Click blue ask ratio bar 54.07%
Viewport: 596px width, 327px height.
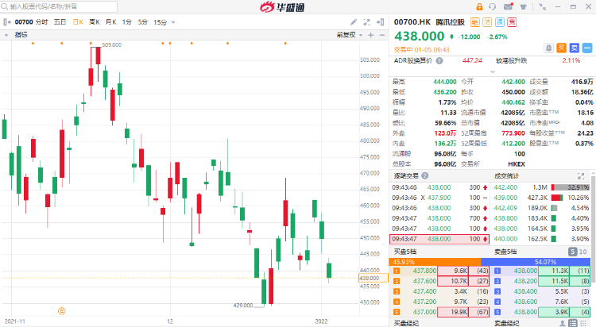536,262
